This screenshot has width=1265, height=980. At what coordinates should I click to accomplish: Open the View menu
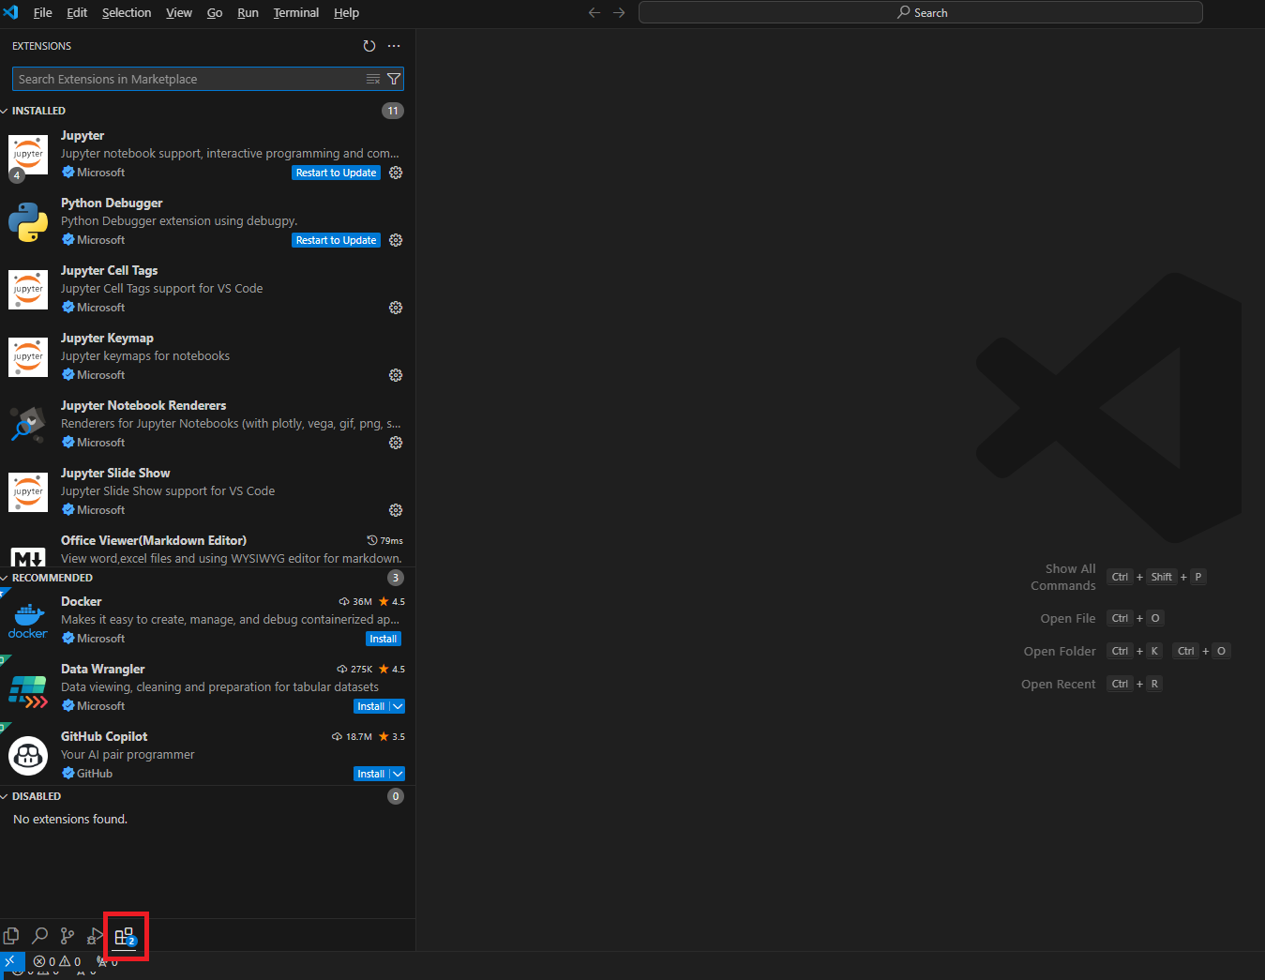coord(179,12)
